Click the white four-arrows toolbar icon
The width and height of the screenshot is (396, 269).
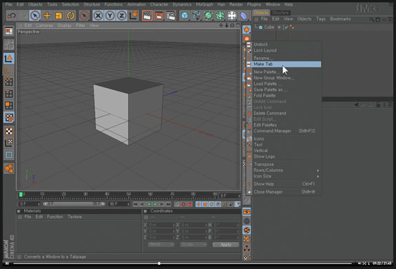(x=231, y=16)
